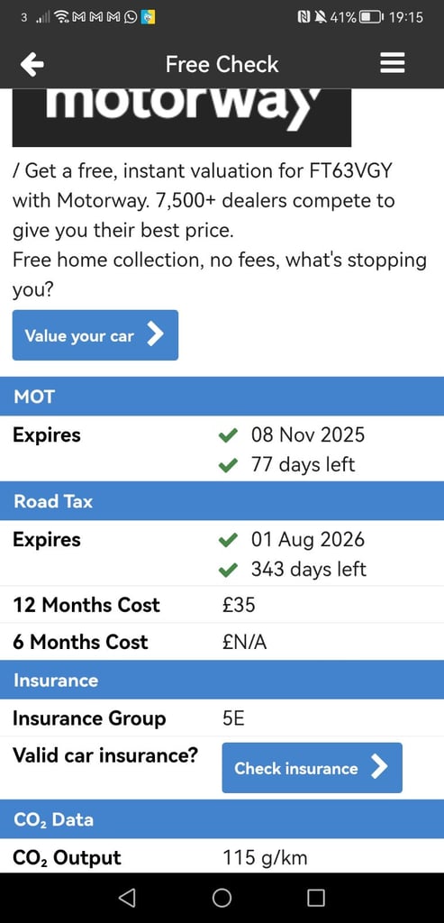The width and height of the screenshot is (444, 923).
Task: Tap the green tick beside 08 Nov 2025
Action: pos(227,435)
